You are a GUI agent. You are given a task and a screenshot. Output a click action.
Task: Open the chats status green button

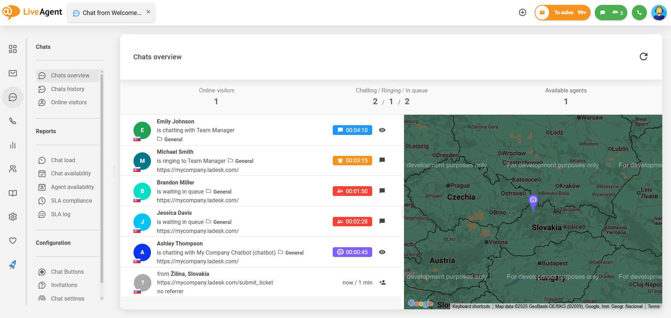611,13
